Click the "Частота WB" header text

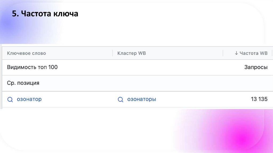pyautogui.click(x=253, y=53)
